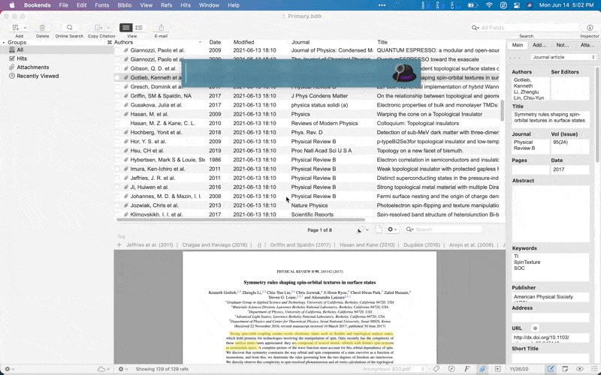Open the Griffin and Spaldin (2017) tab

(300, 245)
